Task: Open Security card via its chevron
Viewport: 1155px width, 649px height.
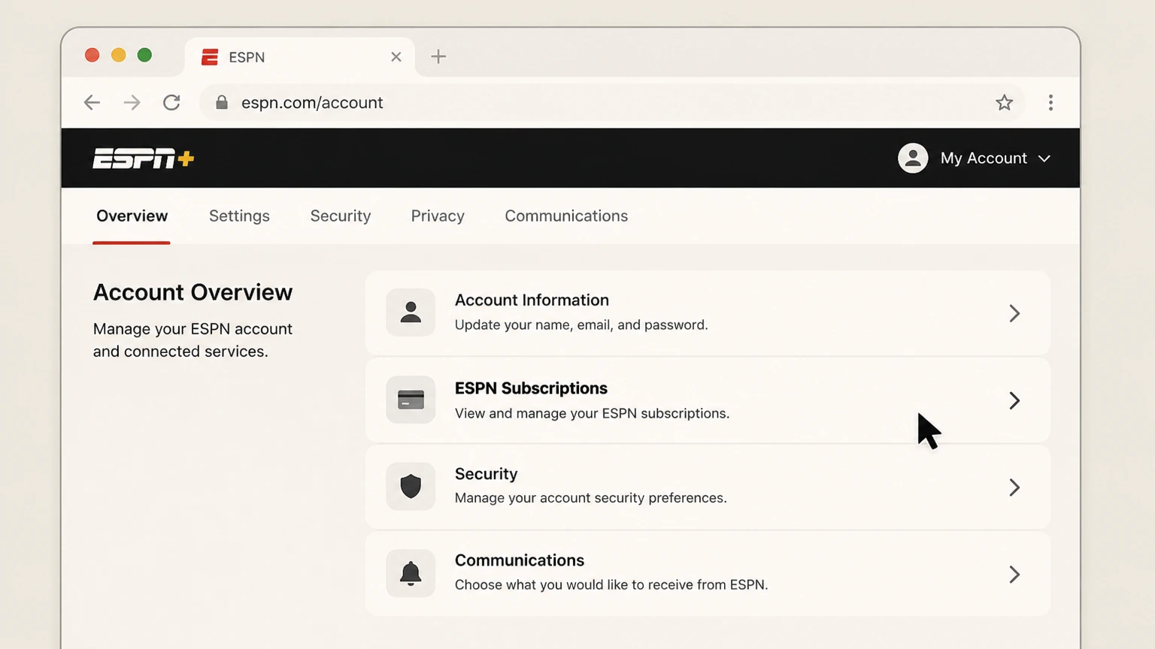Action: tap(1014, 488)
